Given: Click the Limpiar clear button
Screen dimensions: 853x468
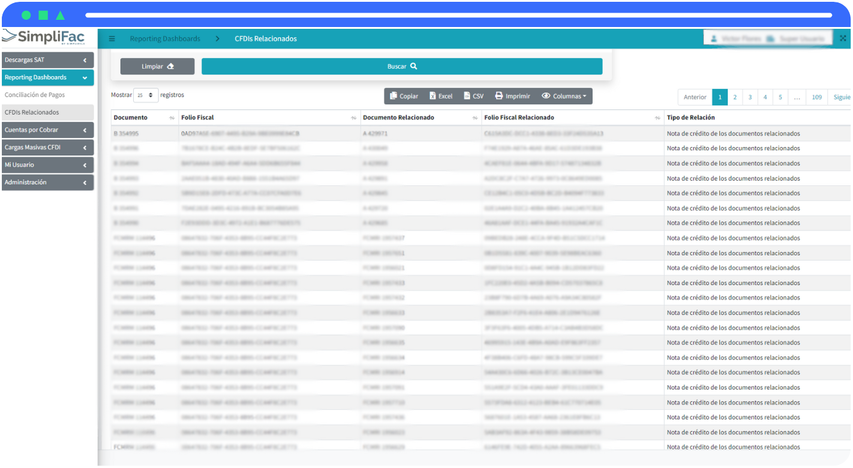Looking at the screenshot, I should tap(157, 67).
